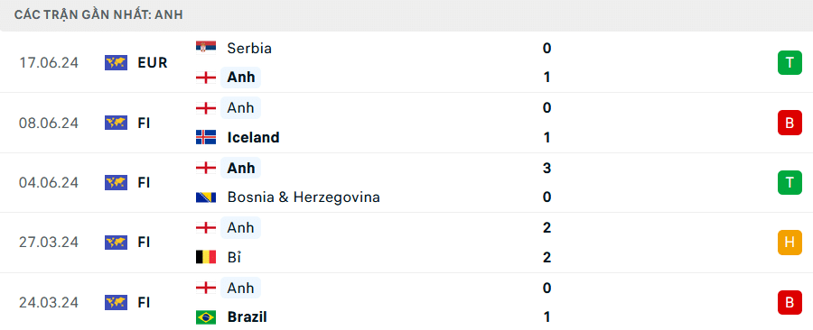Click the FI icon for 08.06.24 match

pyautogui.click(x=117, y=123)
